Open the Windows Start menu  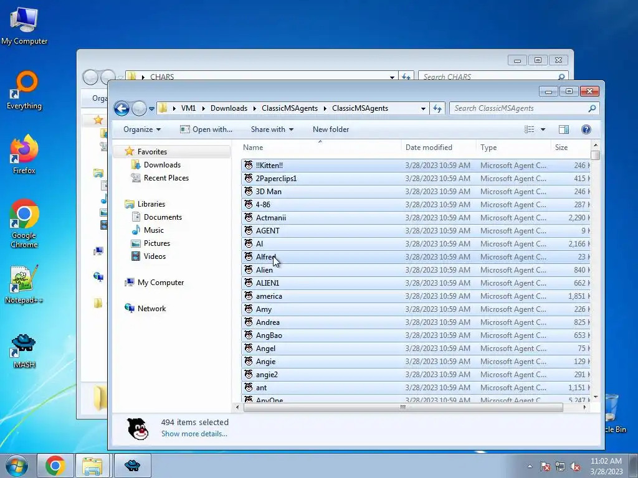[x=17, y=466]
